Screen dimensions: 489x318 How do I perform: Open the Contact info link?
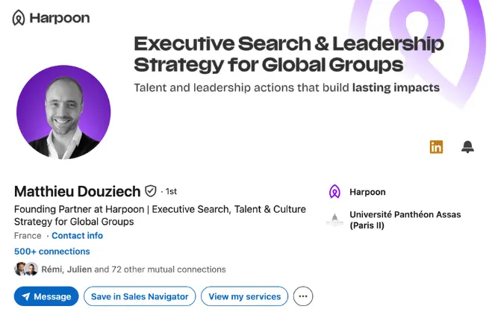tap(78, 235)
